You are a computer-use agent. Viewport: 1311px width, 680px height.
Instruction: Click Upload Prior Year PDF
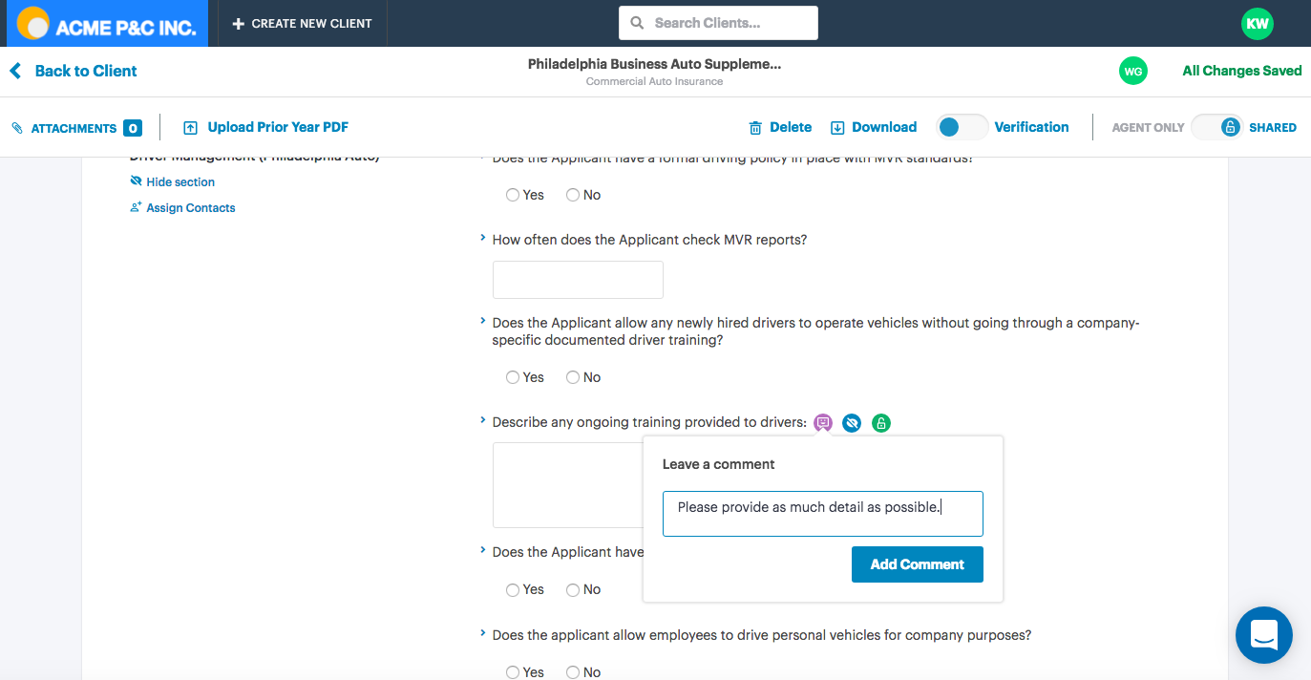pos(266,128)
